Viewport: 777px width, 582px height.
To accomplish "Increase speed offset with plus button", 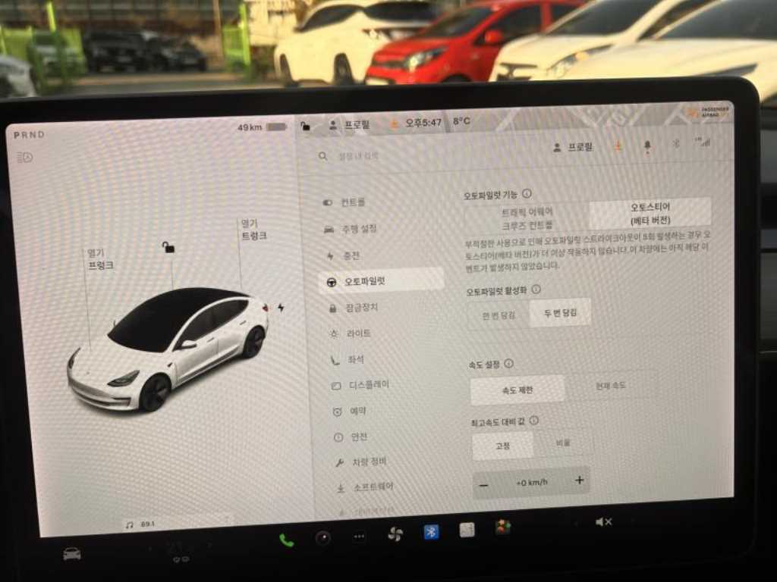I will pos(580,480).
